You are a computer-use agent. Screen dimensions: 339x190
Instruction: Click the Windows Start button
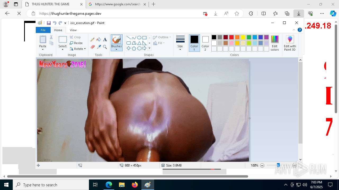[6, 185]
